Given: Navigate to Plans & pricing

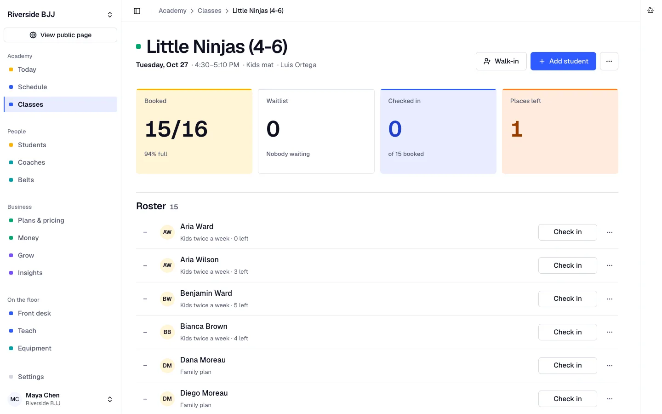Looking at the screenshot, I should click(x=60, y=220).
